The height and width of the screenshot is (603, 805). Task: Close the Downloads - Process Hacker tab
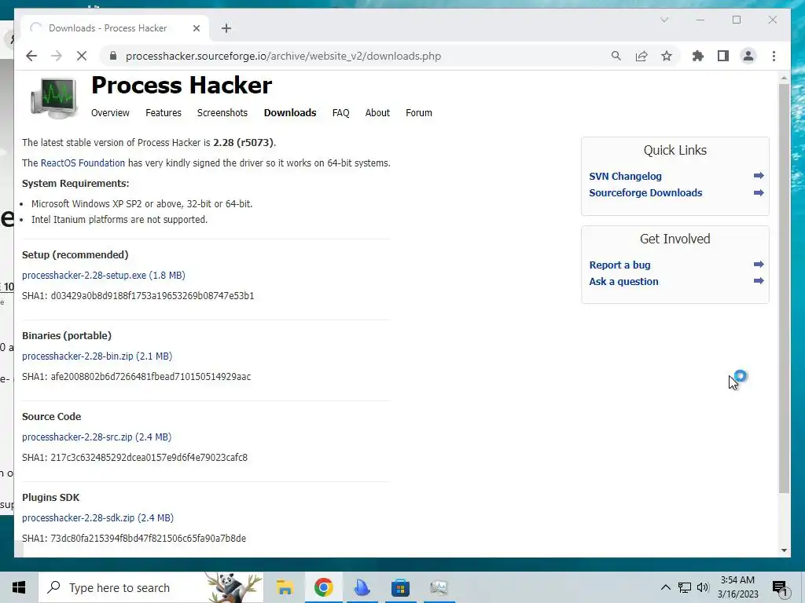point(196,28)
